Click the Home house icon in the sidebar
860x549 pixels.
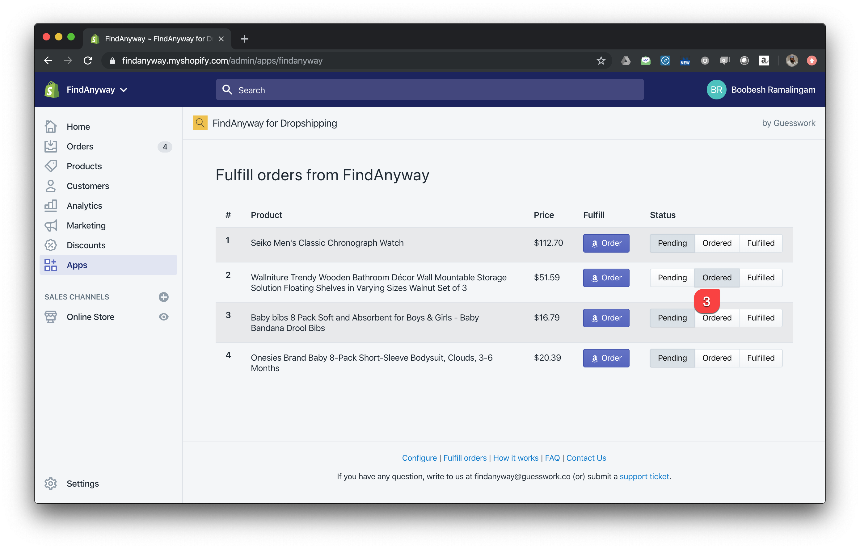(x=51, y=126)
